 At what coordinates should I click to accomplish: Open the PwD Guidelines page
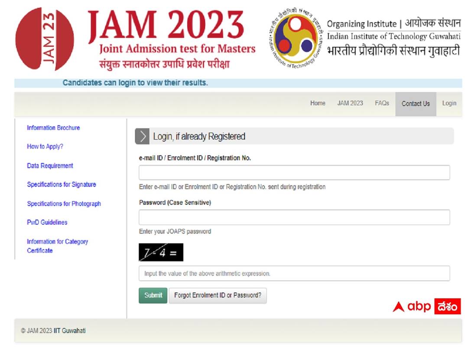coord(46,222)
